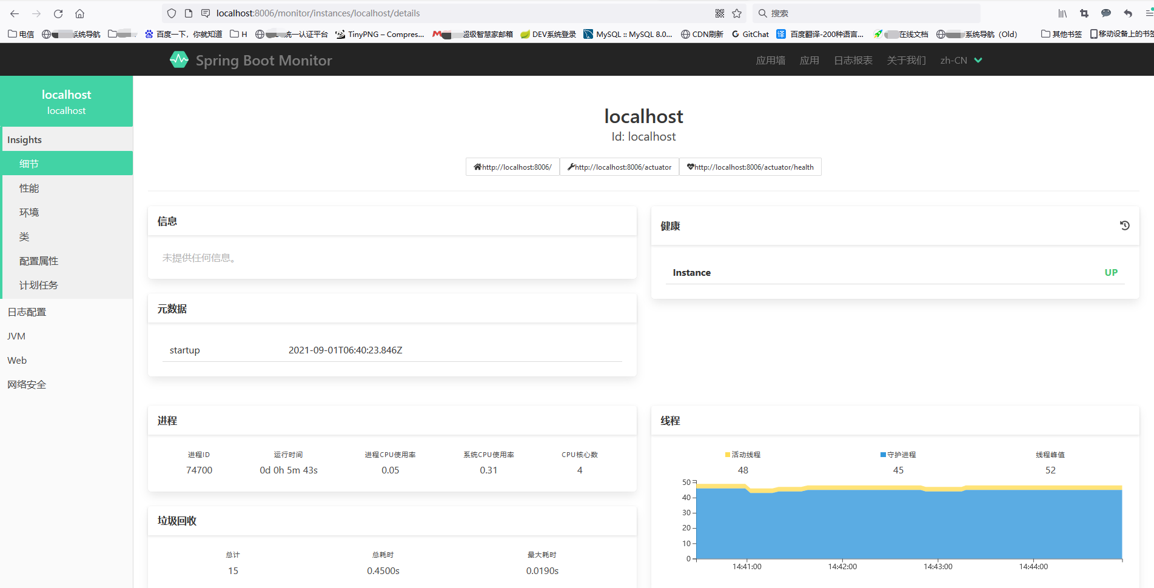Expand the 其他书签 bookmarks folder
The width and height of the screenshot is (1154, 588).
coord(1061,34)
